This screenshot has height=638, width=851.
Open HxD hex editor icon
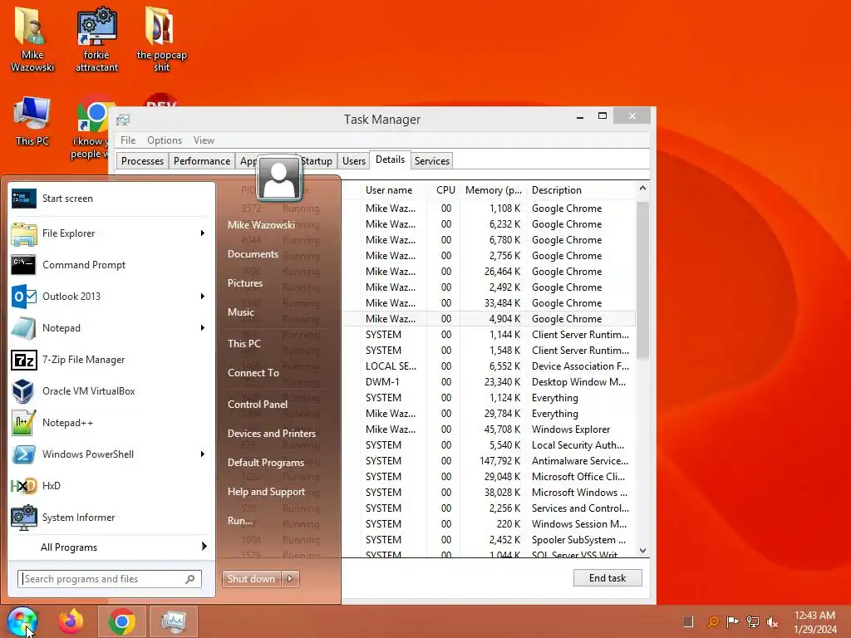(23, 485)
